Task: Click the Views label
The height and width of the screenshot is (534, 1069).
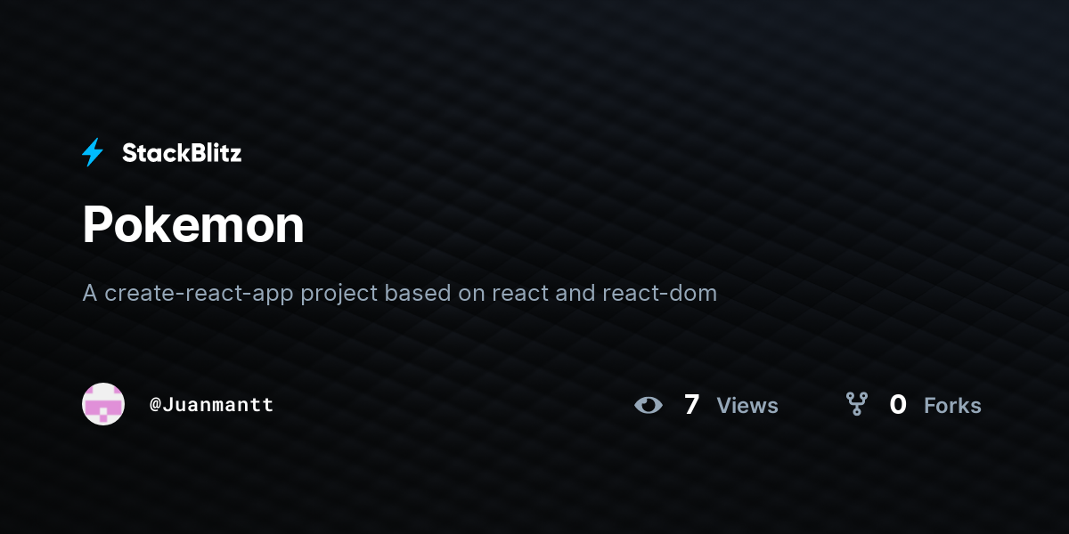Action: (747, 406)
